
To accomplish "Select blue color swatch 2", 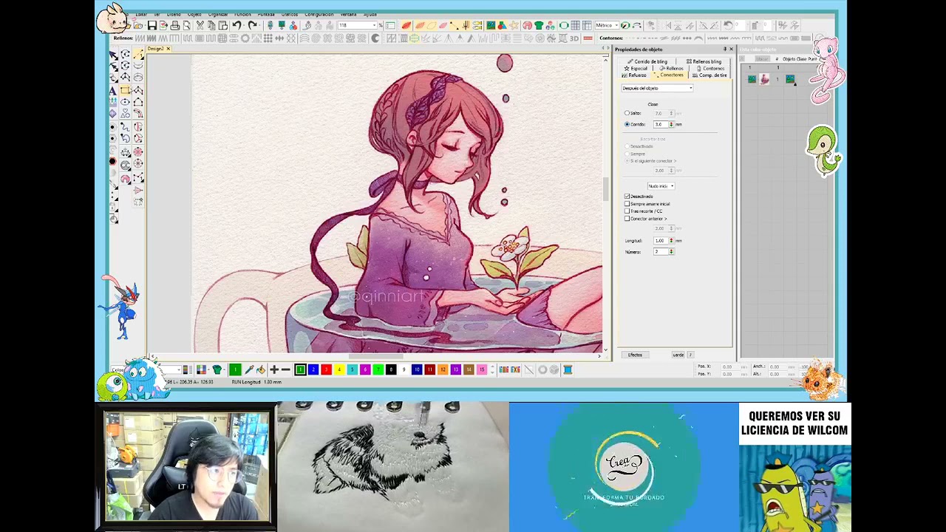I will coord(313,369).
